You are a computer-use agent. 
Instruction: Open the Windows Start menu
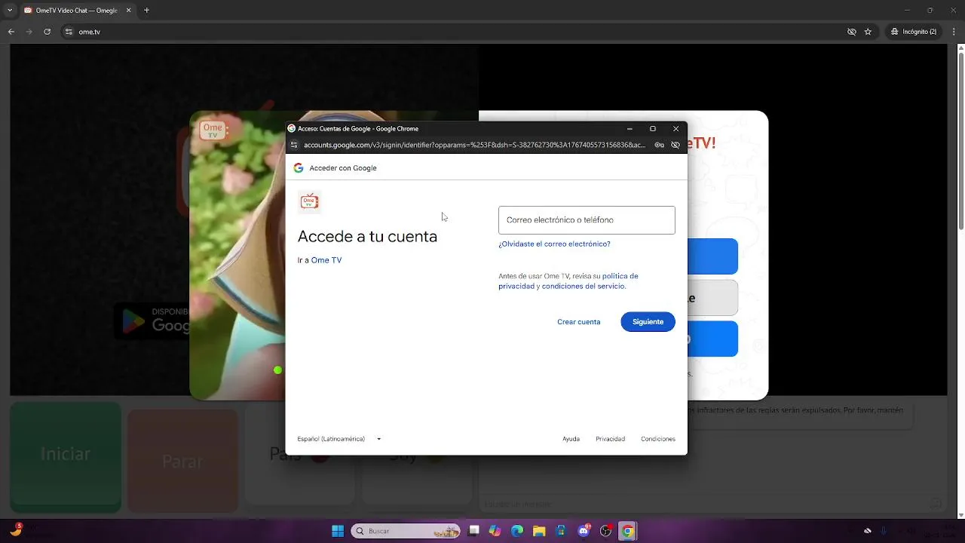[338, 531]
